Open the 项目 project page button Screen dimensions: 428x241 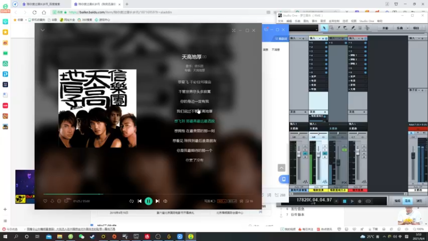(x=416, y=28)
